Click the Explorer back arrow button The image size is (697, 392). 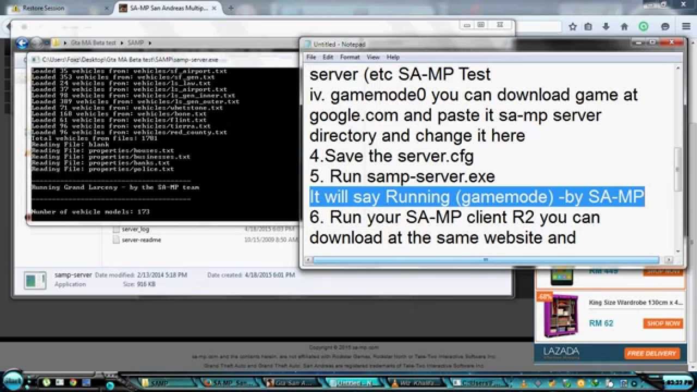tap(22, 43)
